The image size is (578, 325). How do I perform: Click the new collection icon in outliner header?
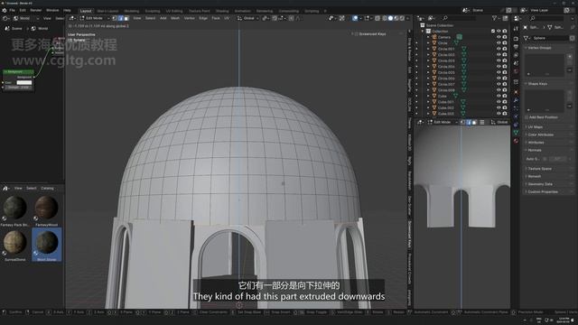point(506,18)
